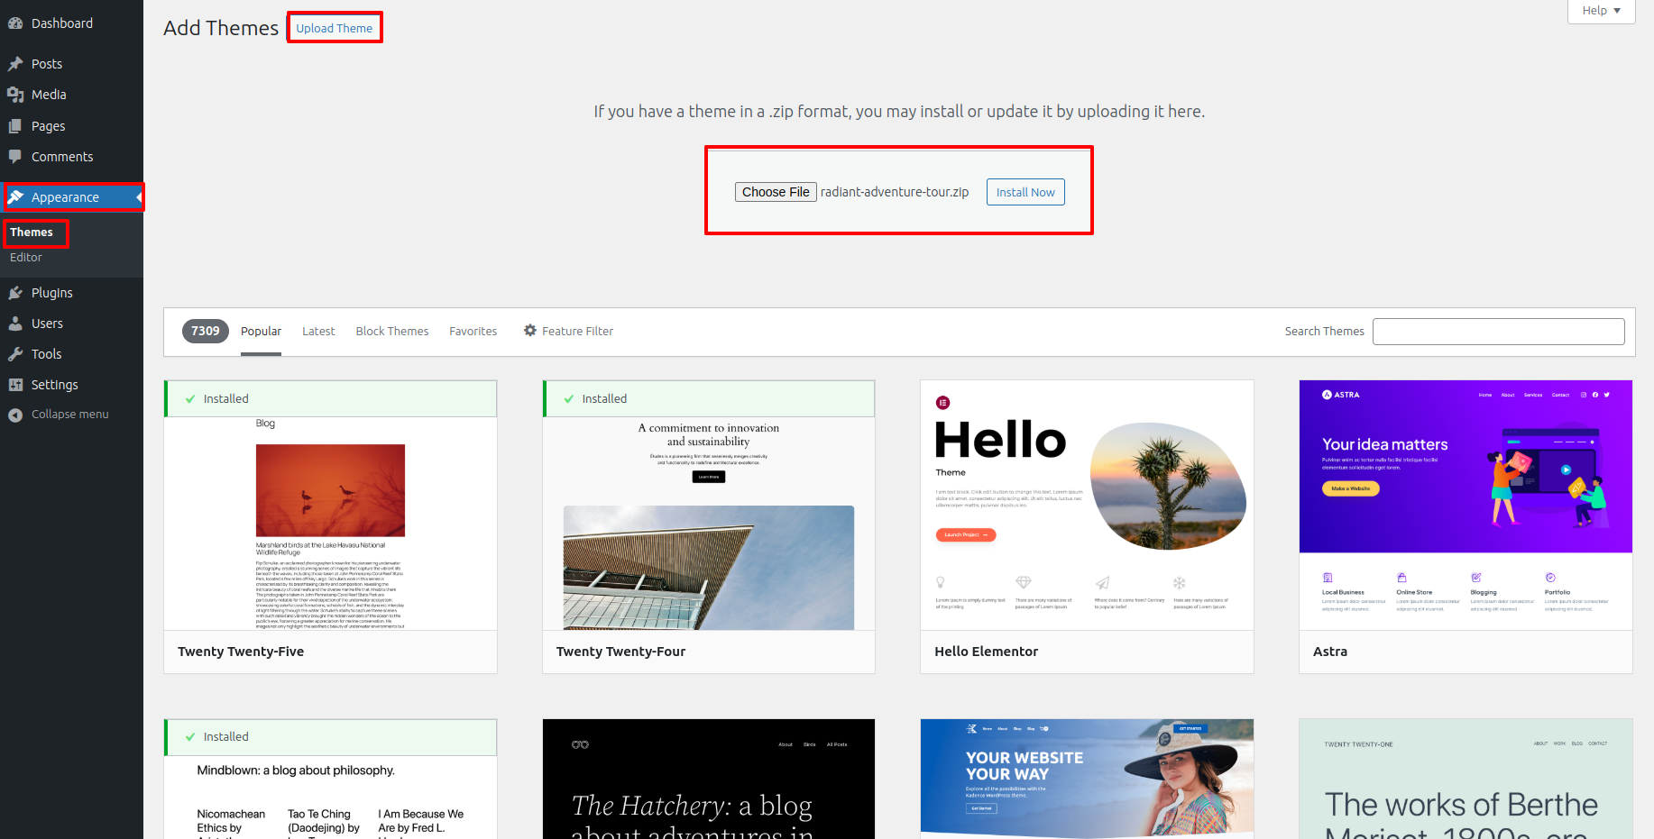The width and height of the screenshot is (1654, 839).
Task: Open the Help dropdown
Action: point(1601,11)
